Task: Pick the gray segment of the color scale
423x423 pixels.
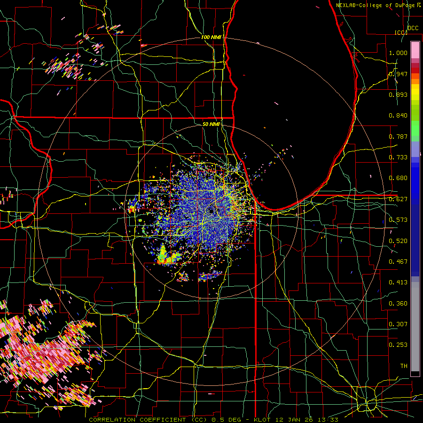Action: (x=415, y=327)
